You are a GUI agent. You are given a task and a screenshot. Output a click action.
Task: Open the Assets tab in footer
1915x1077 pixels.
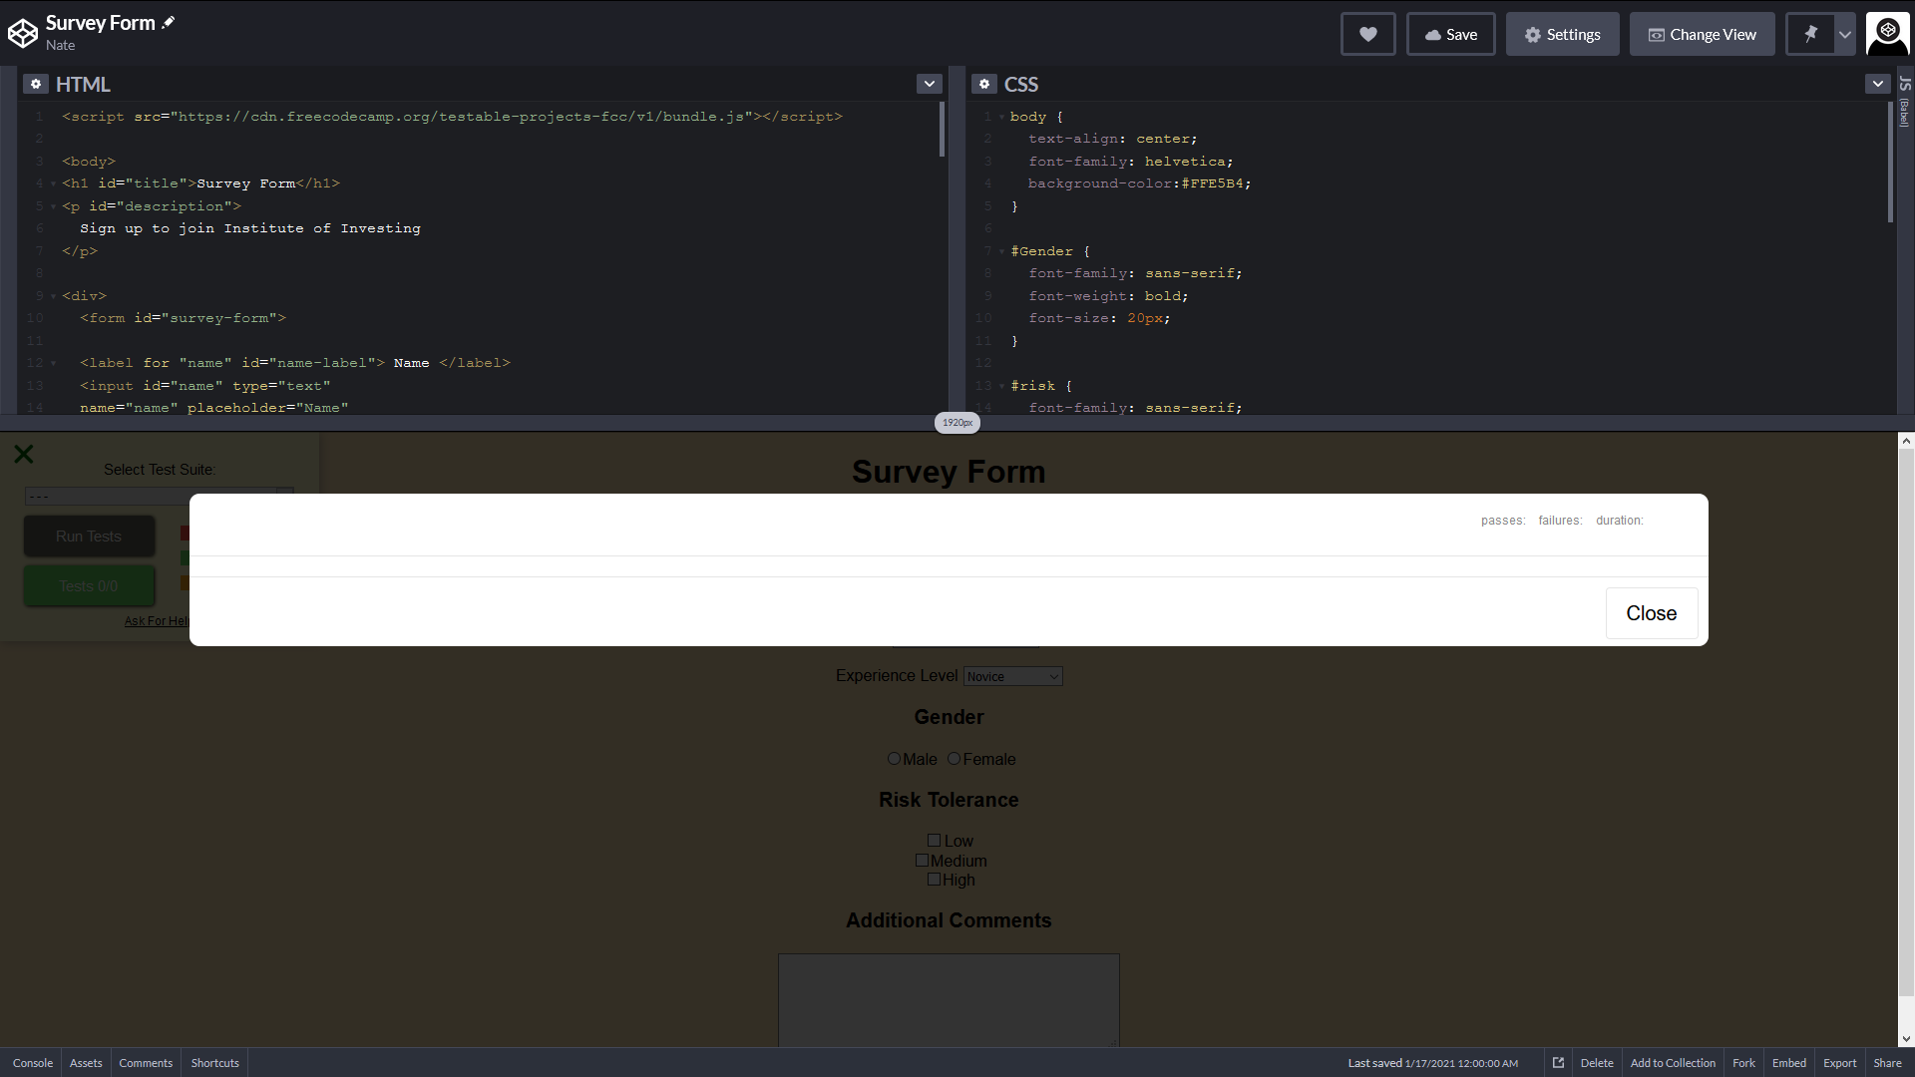coord(86,1063)
